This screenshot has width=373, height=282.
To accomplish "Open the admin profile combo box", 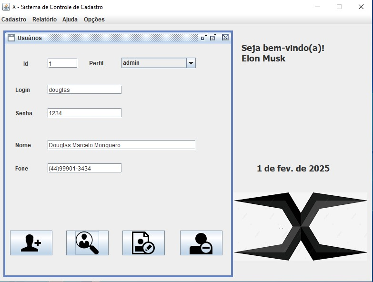I will (x=153, y=63).
